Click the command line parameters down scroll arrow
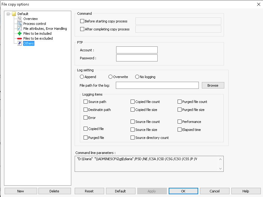This screenshot has height=197, width=263. [220, 169]
